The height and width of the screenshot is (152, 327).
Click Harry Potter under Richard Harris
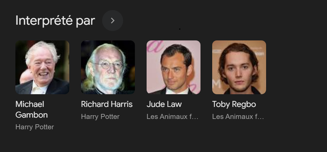pyautogui.click(x=100, y=117)
